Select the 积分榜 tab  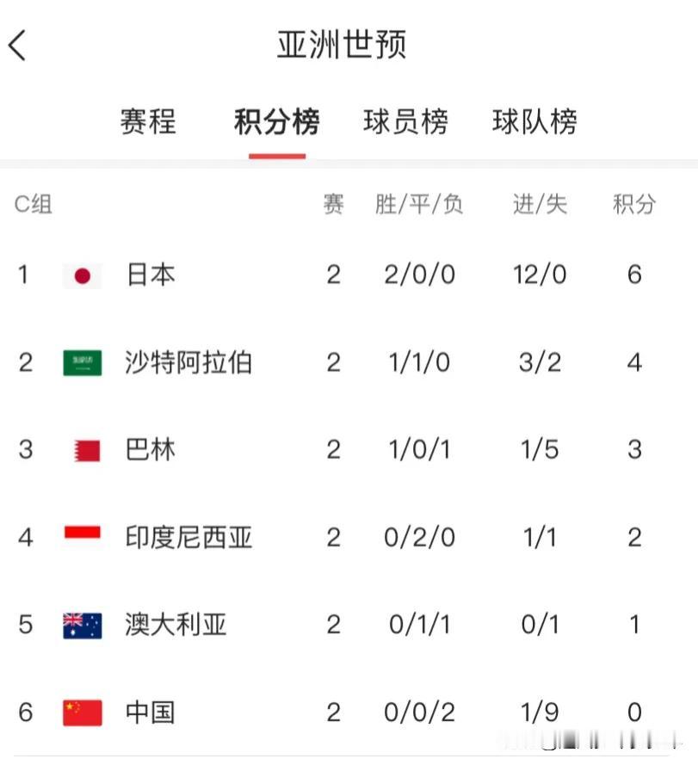[x=277, y=121]
